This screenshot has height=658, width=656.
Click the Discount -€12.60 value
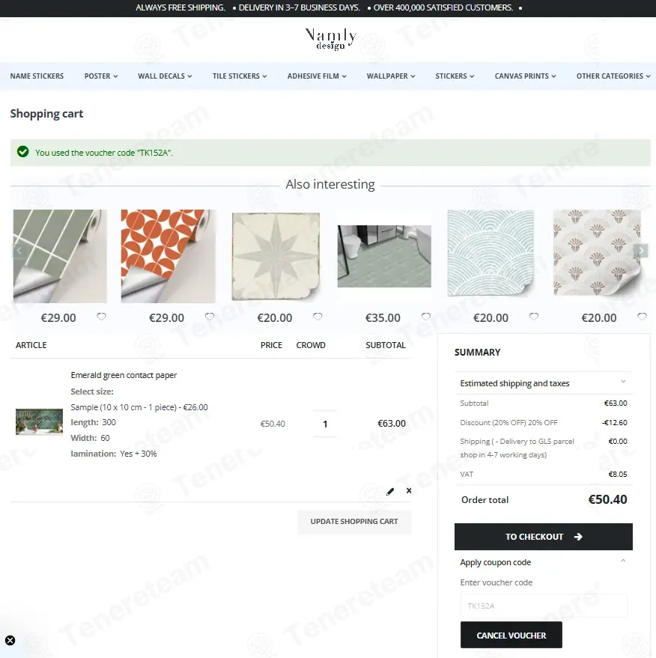pyautogui.click(x=615, y=423)
